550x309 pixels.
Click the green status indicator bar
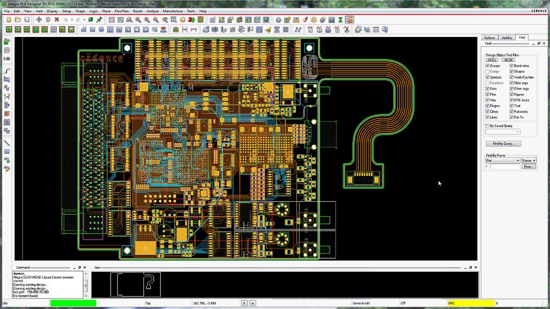(x=73, y=304)
